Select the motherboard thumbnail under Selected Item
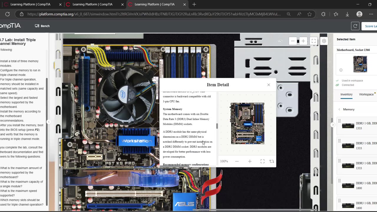 click(360, 64)
